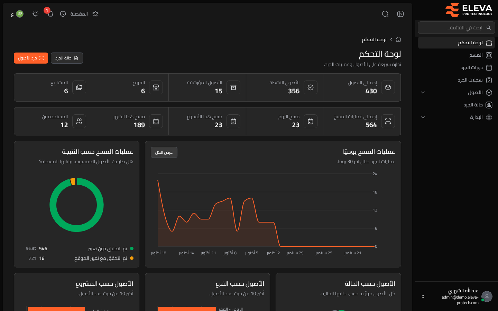Collapse the sidebar with the panel toggle
498x311 pixels.
pos(400,14)
